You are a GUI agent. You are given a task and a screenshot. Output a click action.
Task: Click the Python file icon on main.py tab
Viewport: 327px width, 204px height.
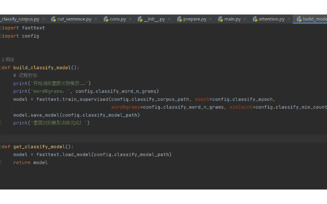coord(220,19)
